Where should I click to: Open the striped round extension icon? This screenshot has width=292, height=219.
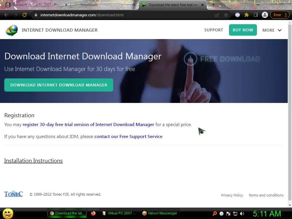click(238, 15)
